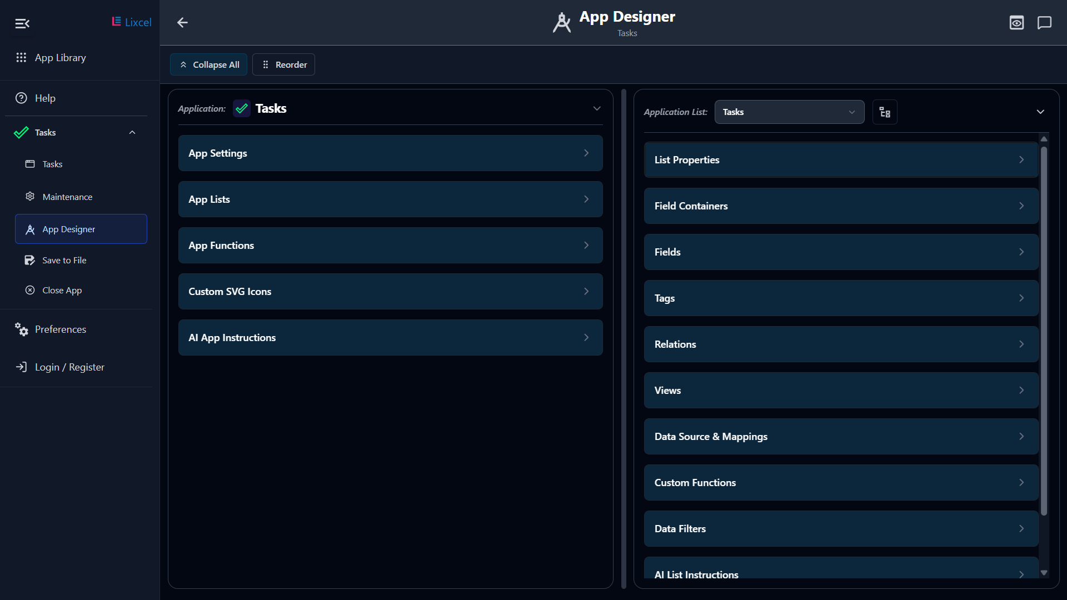Click the Maintenance gear icon
This screenshot has height=600, width=1067.
point(30,197)
